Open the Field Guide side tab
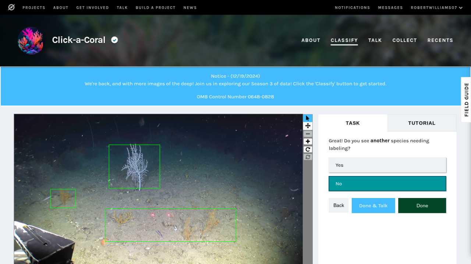This screenshot has width=471, height=264. (x=466, y=99)
